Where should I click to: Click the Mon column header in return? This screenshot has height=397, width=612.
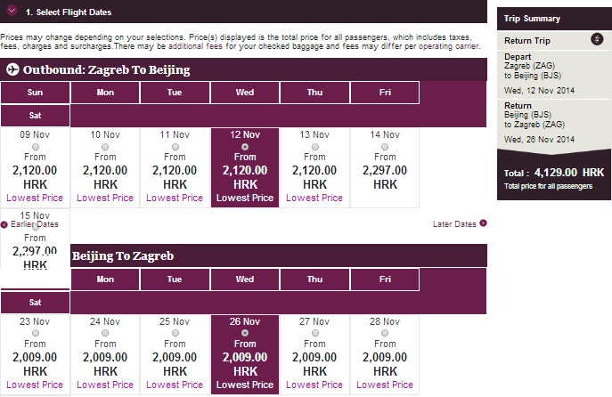click(x=105, y=279)
